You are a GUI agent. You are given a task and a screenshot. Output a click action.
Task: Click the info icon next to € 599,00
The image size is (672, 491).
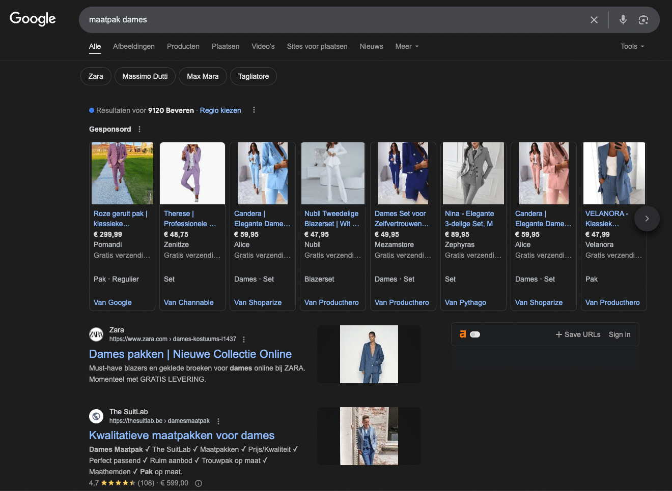(199, 483)
